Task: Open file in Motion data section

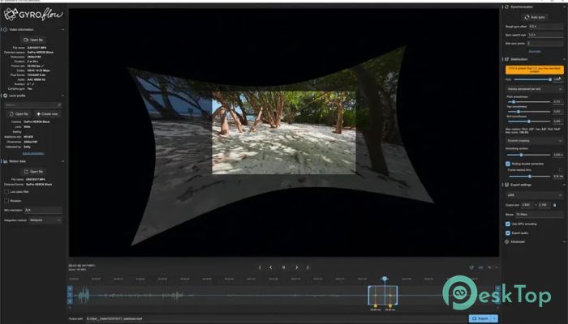Action: [33, 172]
